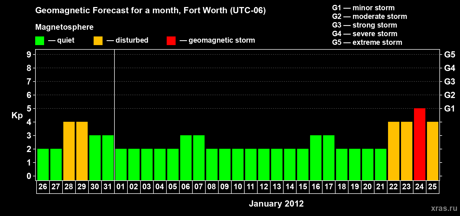Select the green bar for day 26

(43, 165)
